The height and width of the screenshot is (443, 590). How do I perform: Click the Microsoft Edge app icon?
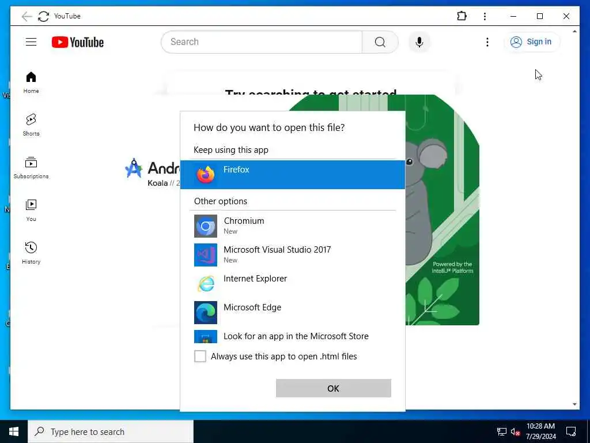click(206, 313)
